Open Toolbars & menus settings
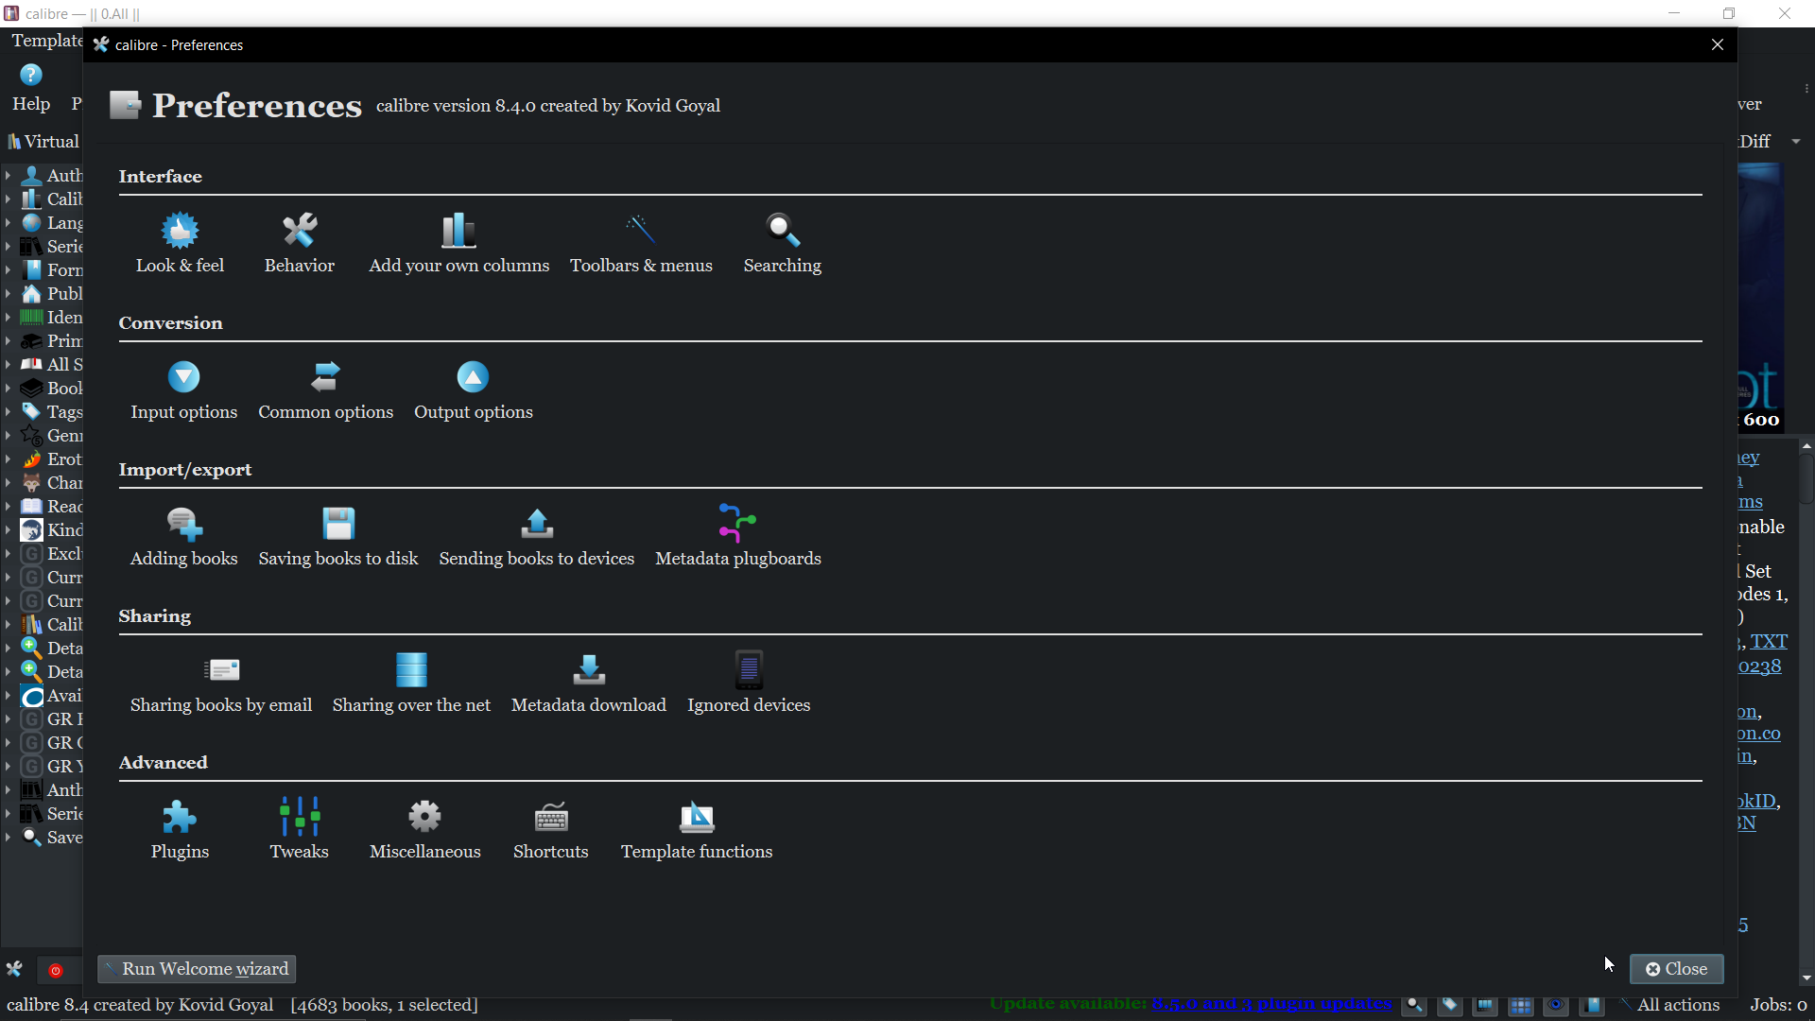1815x1021 pixels. click(x=641, y=244)
